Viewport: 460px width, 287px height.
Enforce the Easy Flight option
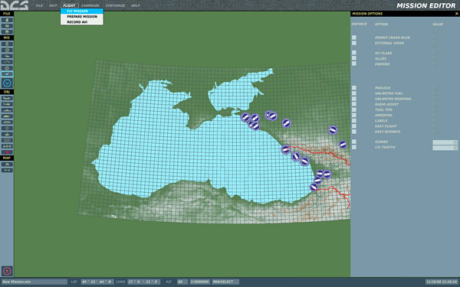(354, 126)
